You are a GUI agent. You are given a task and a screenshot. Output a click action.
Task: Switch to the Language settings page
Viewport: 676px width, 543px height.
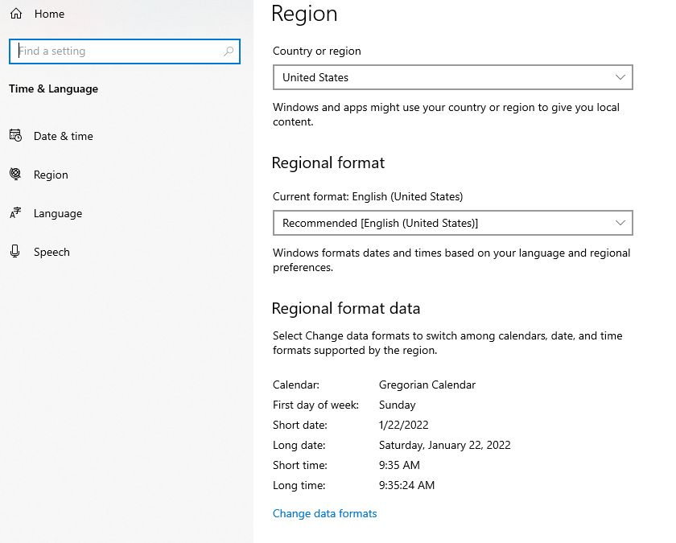[58, 213]
